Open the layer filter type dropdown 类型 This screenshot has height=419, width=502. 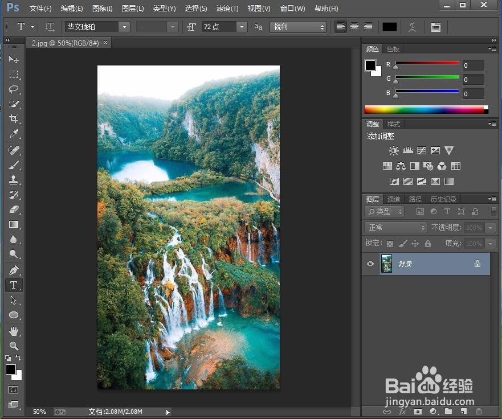tap(385, 211)
